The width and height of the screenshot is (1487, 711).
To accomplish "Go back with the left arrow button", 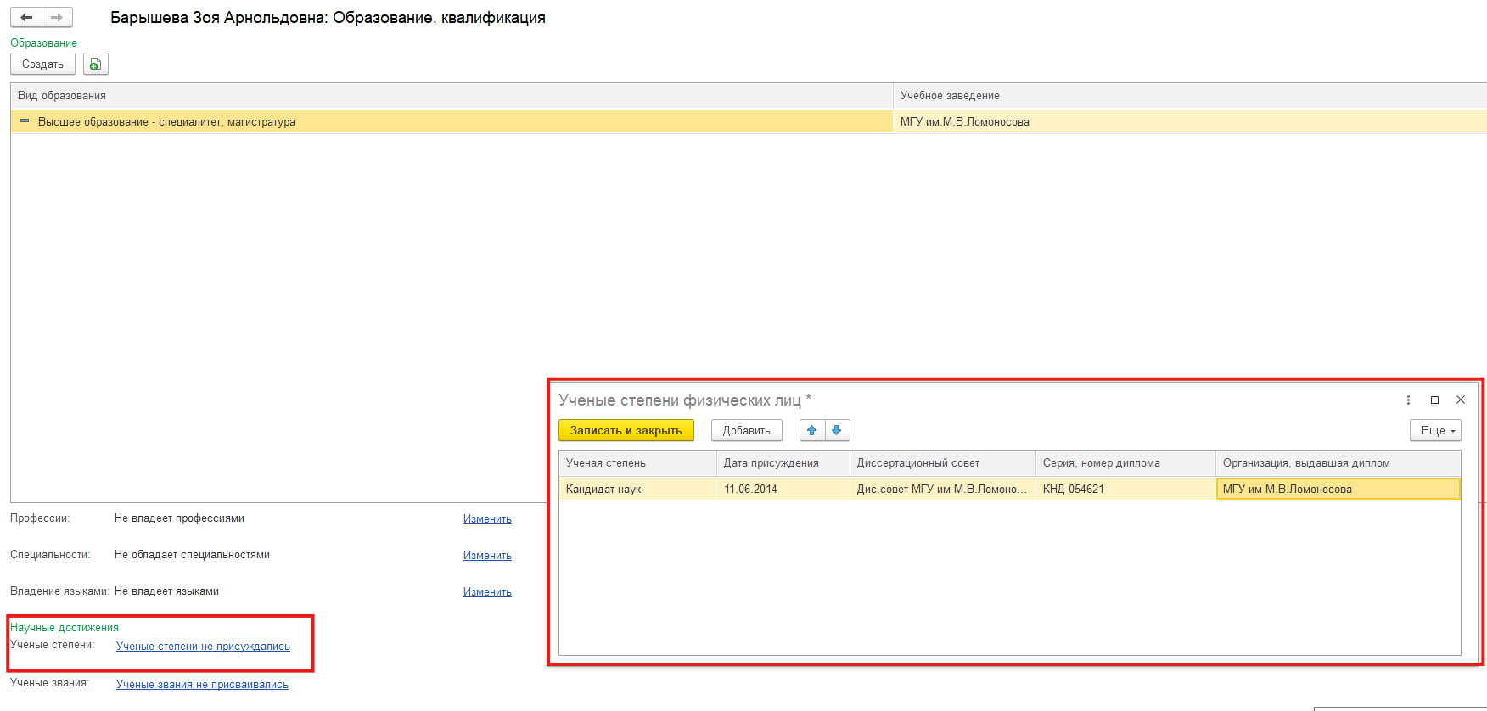I will pyautogui.click(x=26, y=17).
